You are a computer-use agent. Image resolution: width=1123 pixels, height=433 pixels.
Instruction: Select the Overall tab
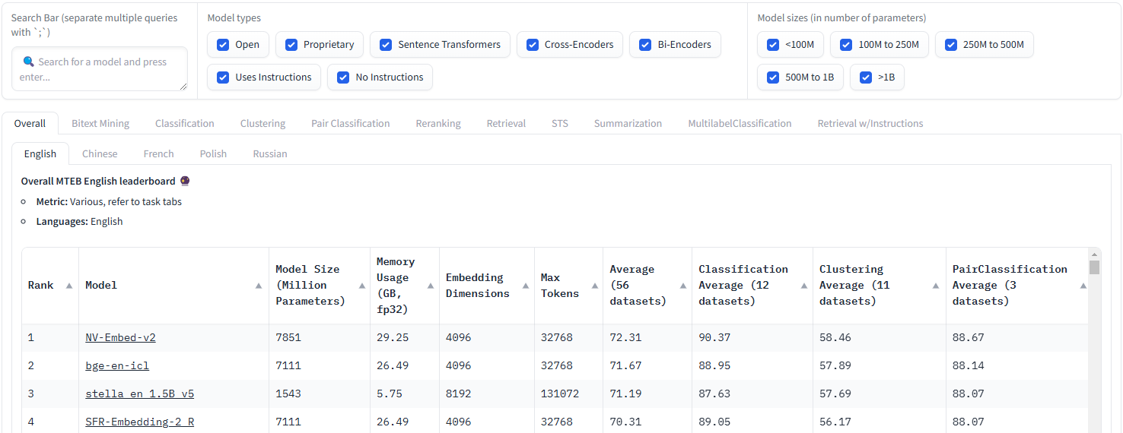(30, 123)
